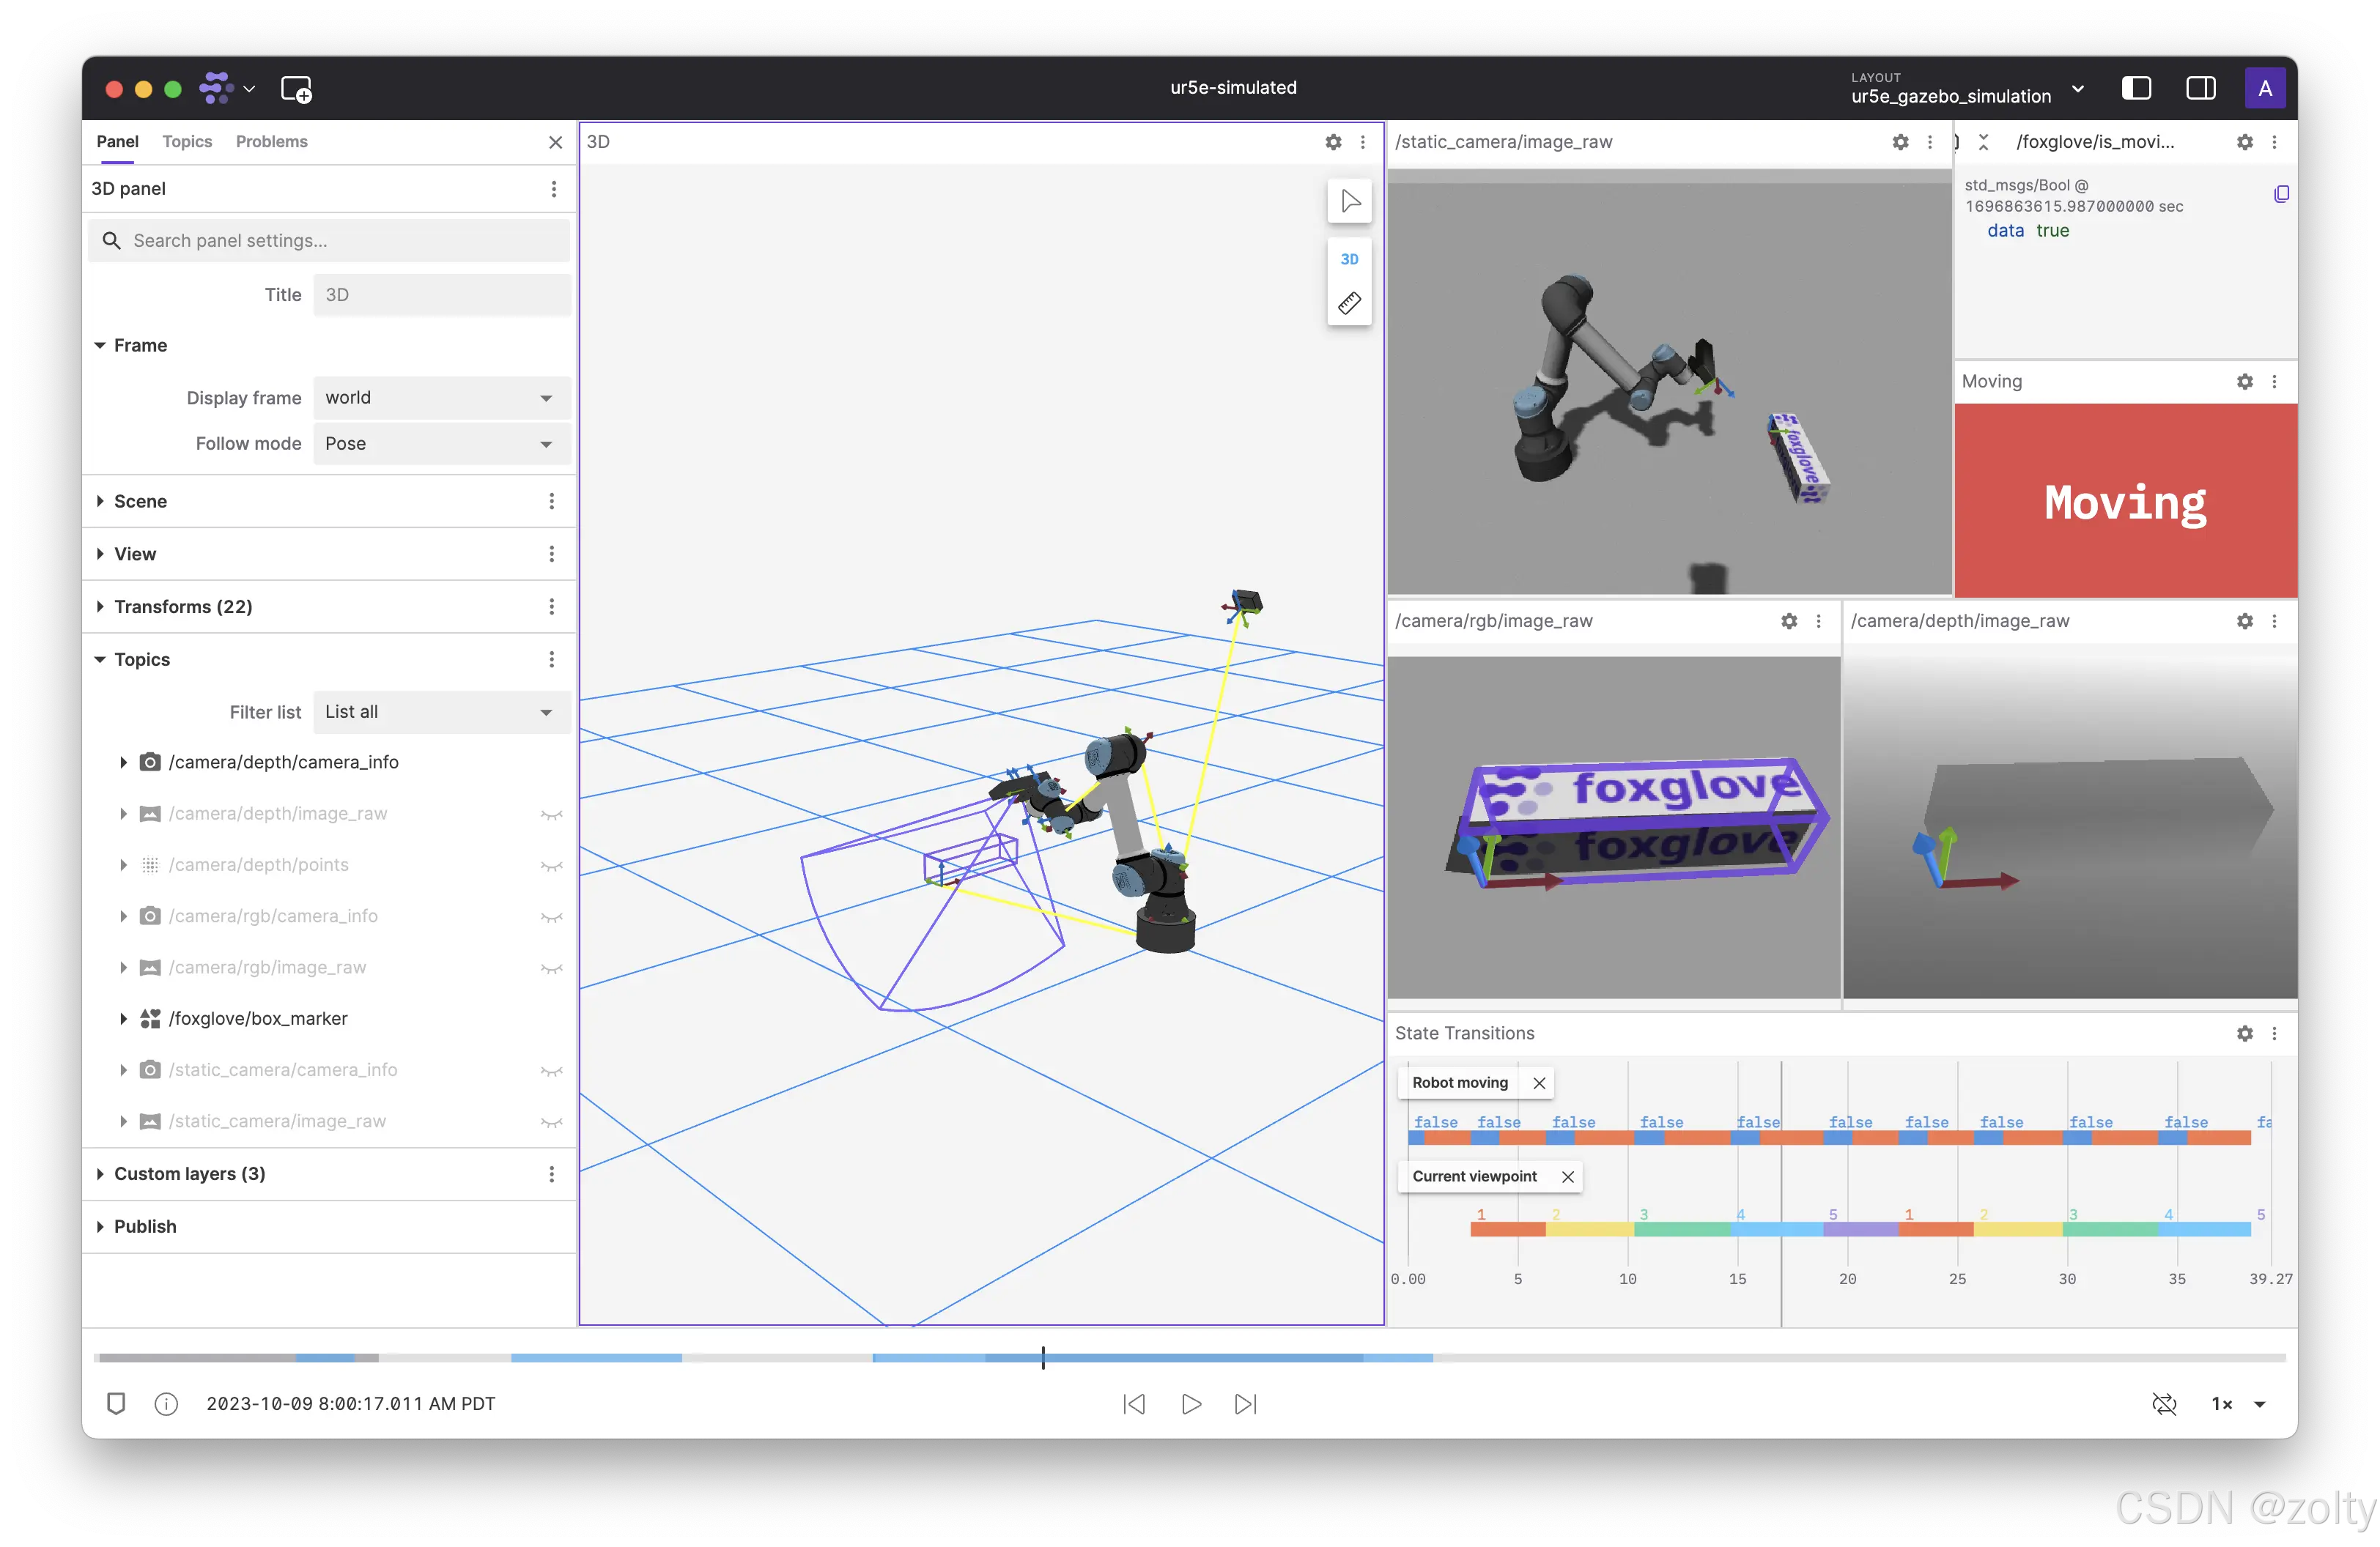Viewport: 2380px width, 1547px height.
Task: Switch to the Topics tab
Action: [x=187, y=142]
